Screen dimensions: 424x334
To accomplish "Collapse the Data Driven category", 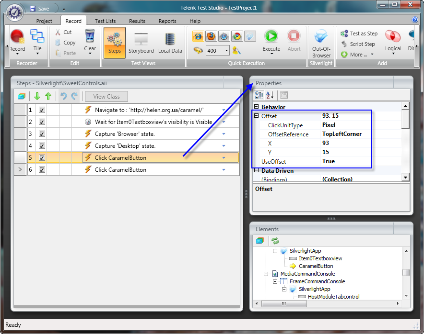I will pos(256,170).
